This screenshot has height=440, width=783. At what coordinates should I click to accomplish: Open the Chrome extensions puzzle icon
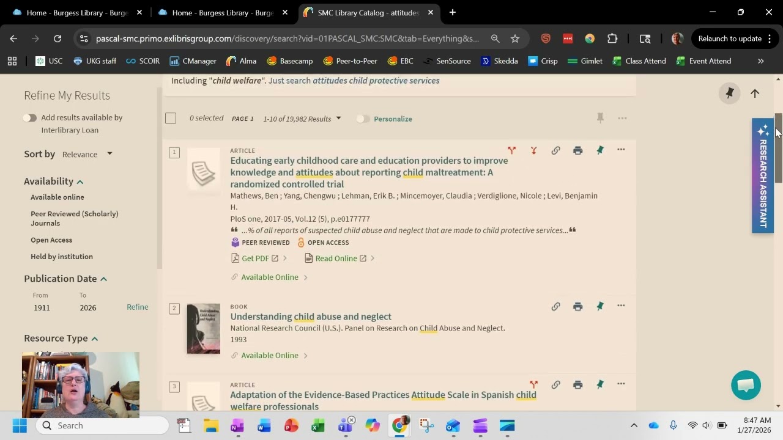(x=612, y=38)
